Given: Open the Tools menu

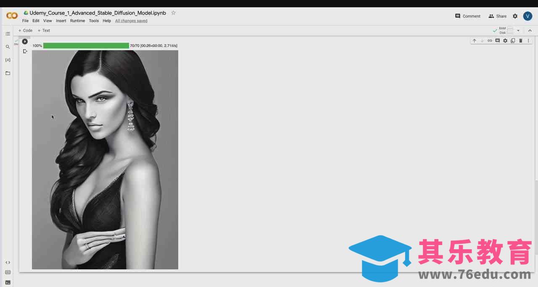Looking at the screenshot, I should [94, 21].
